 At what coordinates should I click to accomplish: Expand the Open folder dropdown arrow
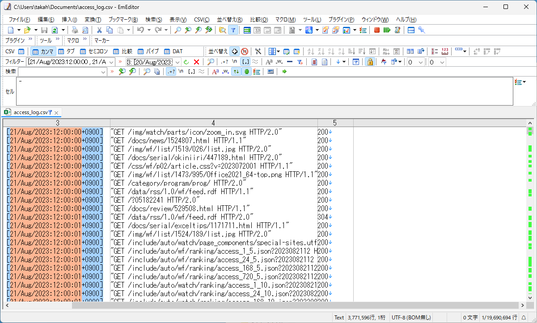tap(35, 30)
